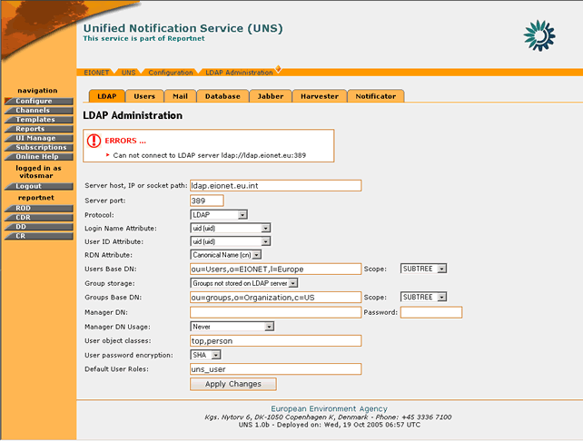Open the CDR reportnet link
583x441 pixels.
(39, 218)
